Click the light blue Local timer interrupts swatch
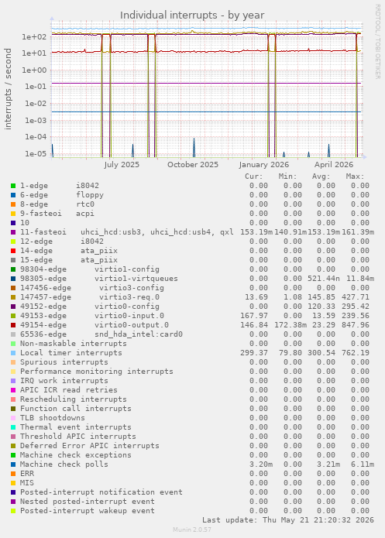Image resolution: width=385 pixels, height=538 pixels. [13, 353]
